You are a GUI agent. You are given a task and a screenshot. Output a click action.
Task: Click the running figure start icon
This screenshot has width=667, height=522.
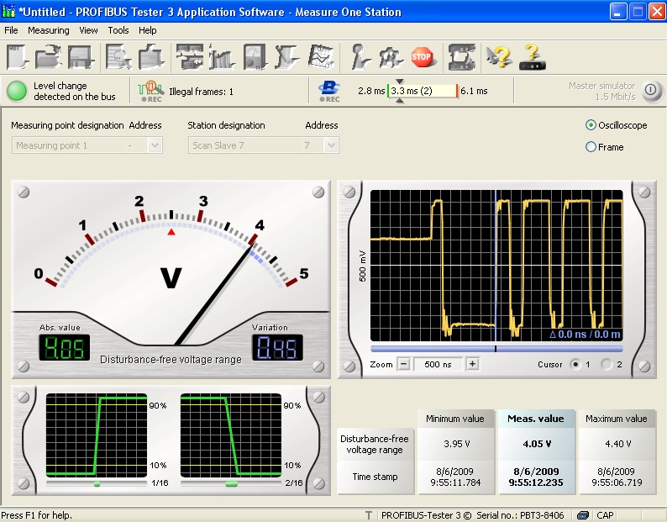[360, 57]
